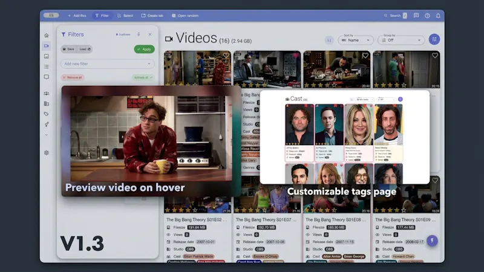The width and height of the screenshot is (484, 272).
Task: Open title The Big Bang Theory S01E08
Action: [x=336, y=219]
